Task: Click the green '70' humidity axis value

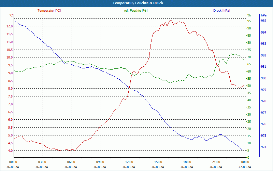Action: click(249, 57)
